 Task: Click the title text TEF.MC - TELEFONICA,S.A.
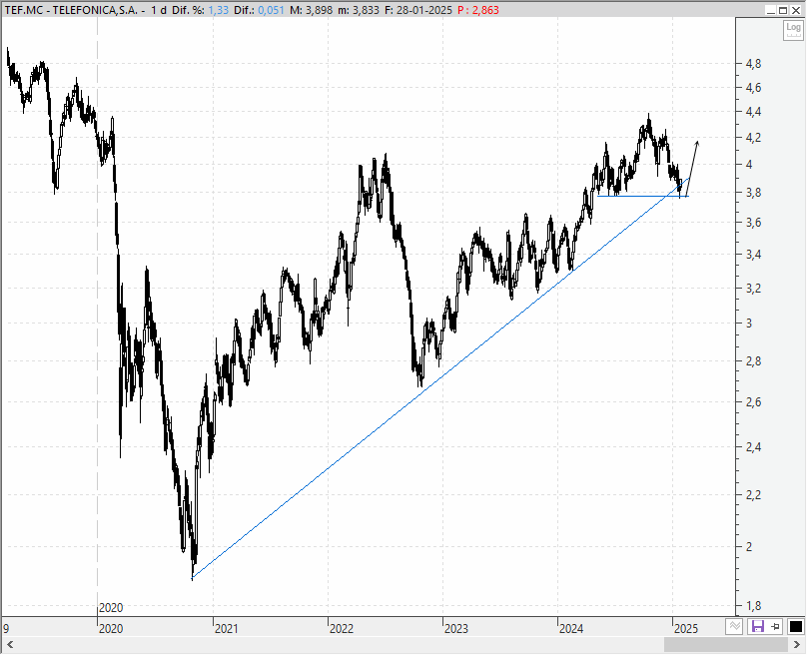pyautogui.click(x=71, y=10)
